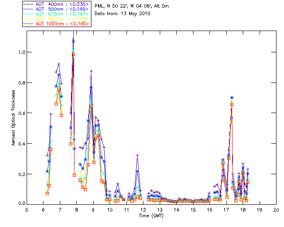Click the x-axis tick label 12
This screenshot has width=284, height=227.
tap(143, 210)
